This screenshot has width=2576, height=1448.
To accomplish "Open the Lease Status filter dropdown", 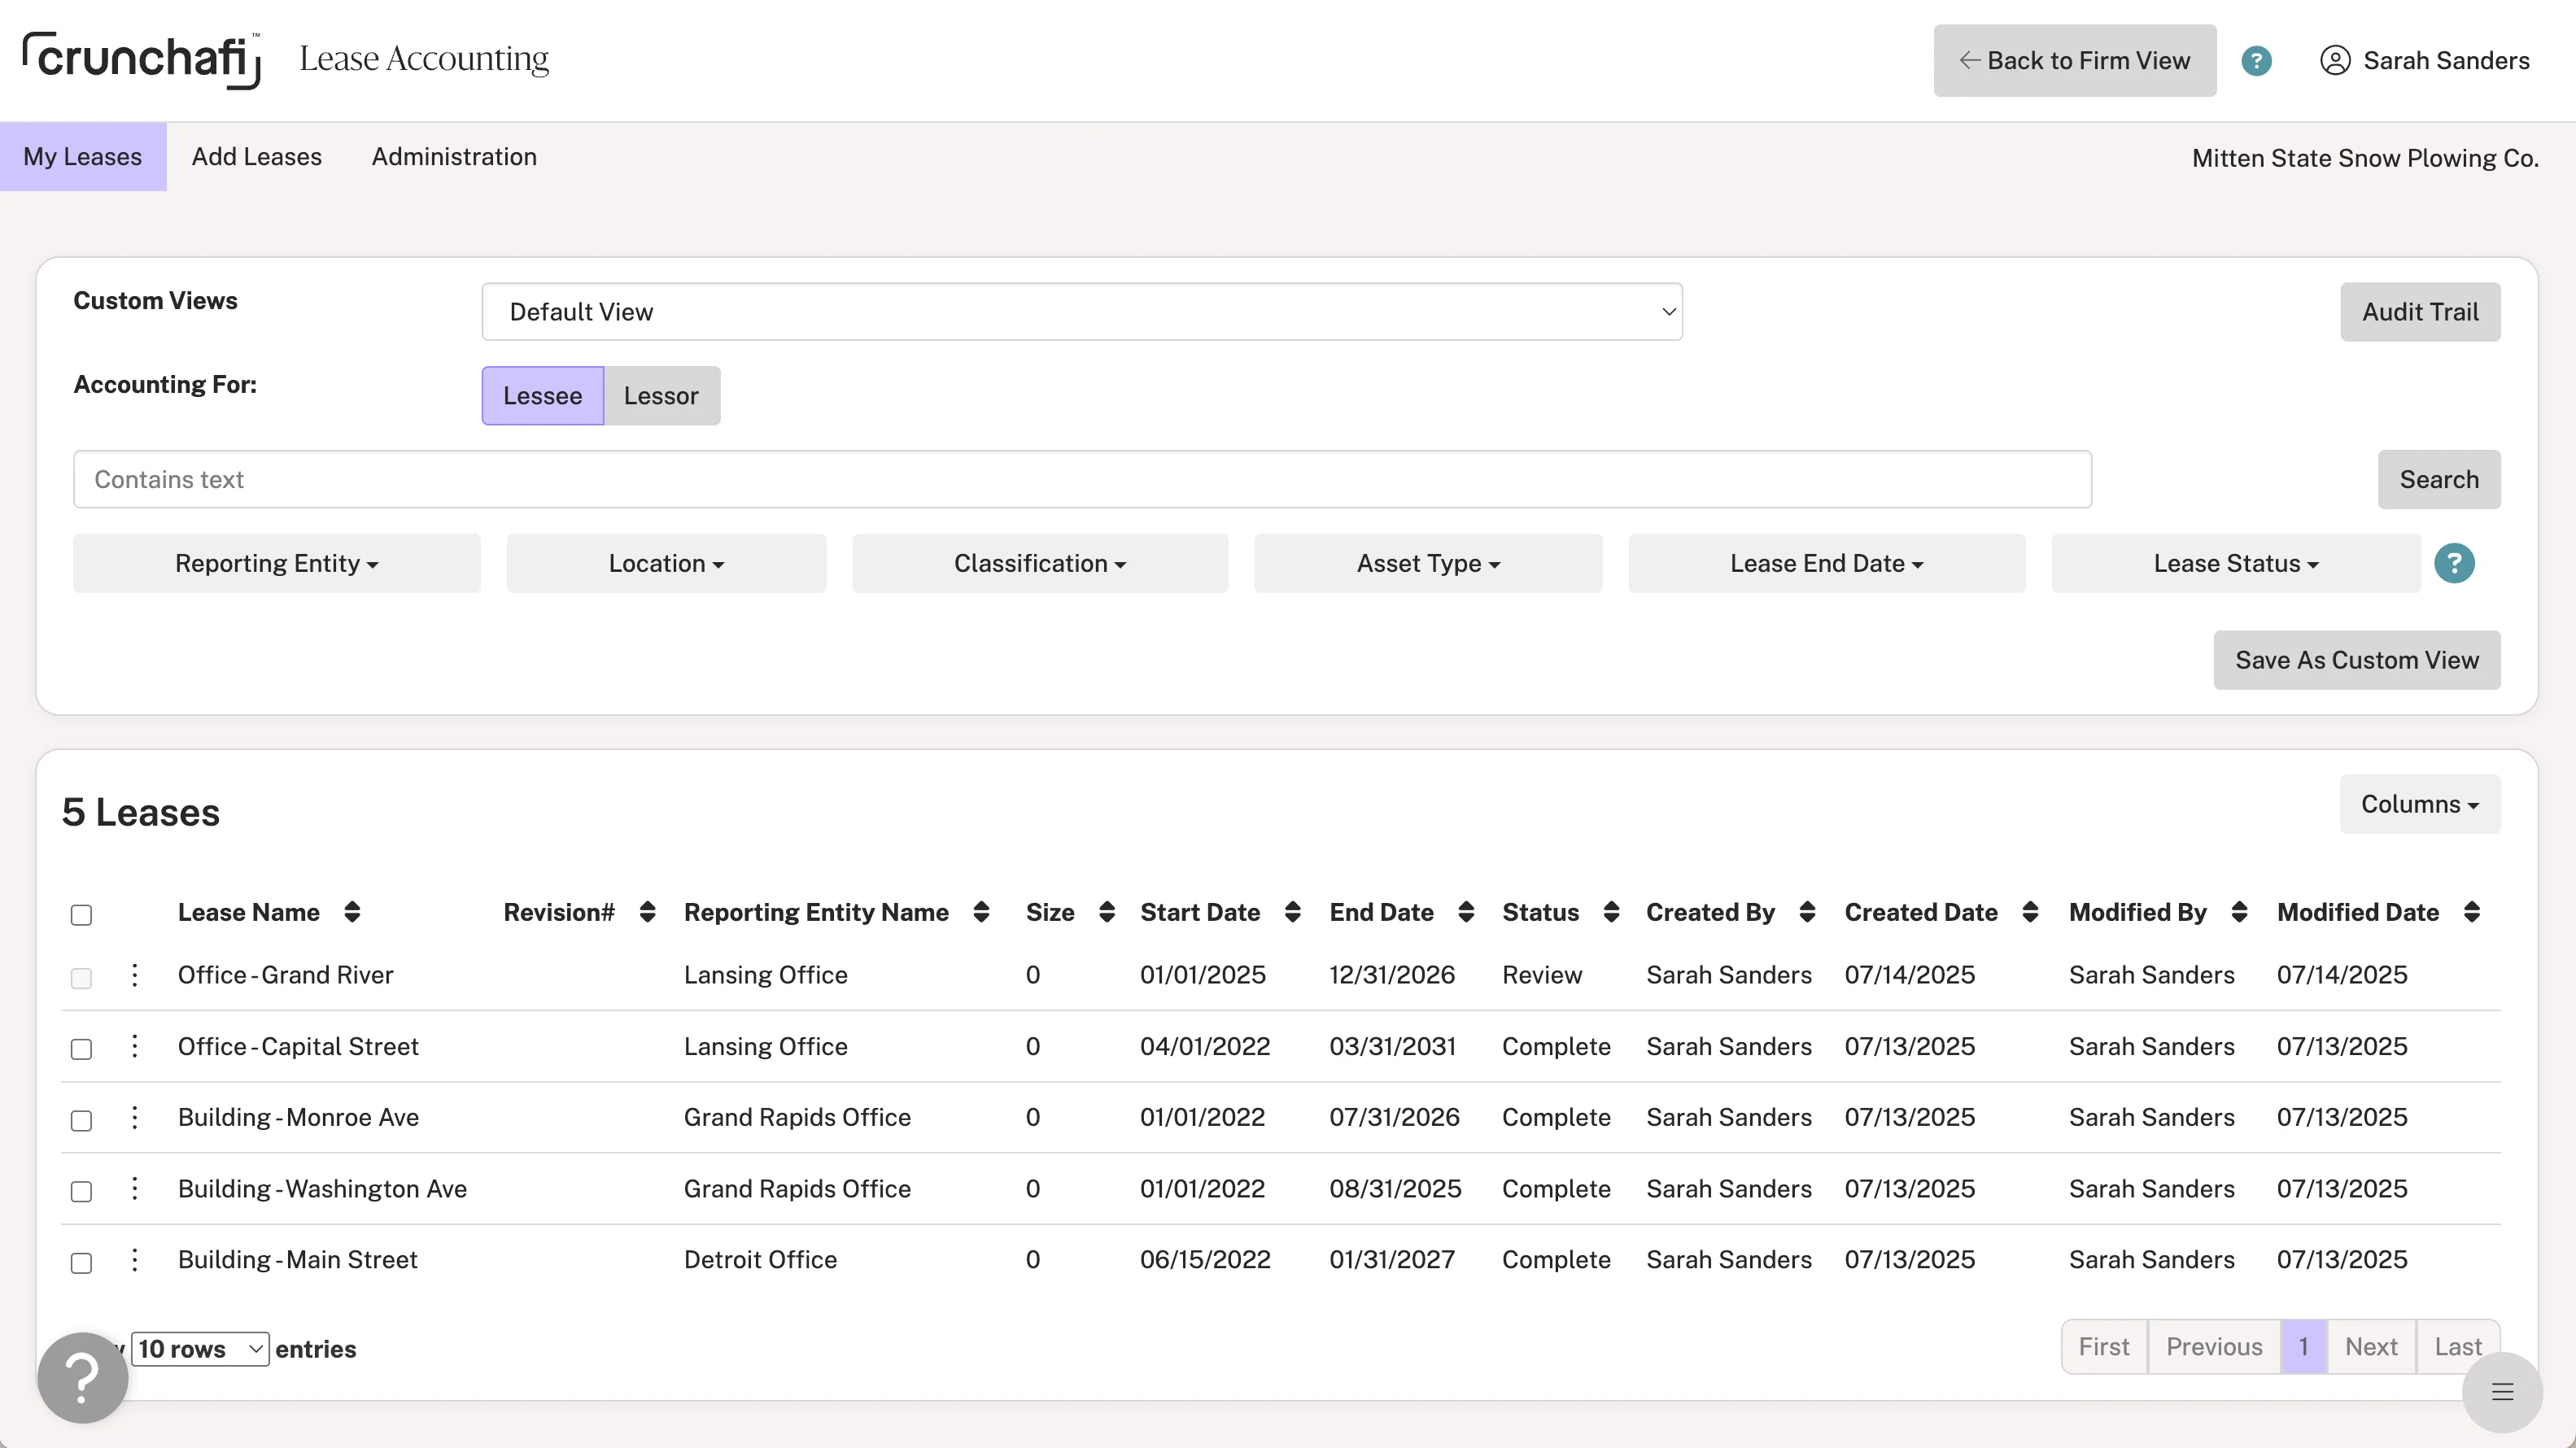I will [x=2235, y=563].
